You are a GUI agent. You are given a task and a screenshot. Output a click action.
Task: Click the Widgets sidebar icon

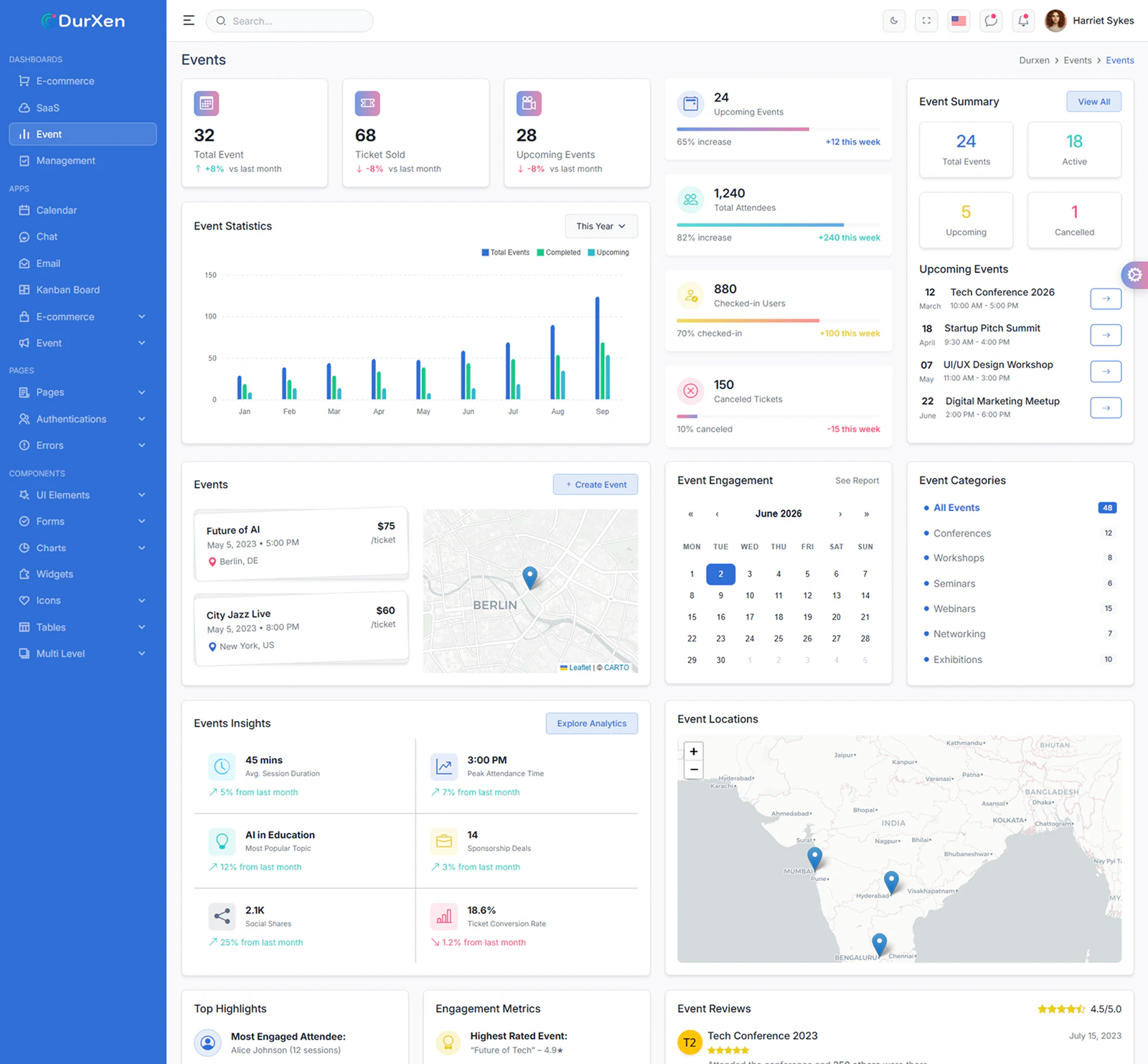pos(24,574)
